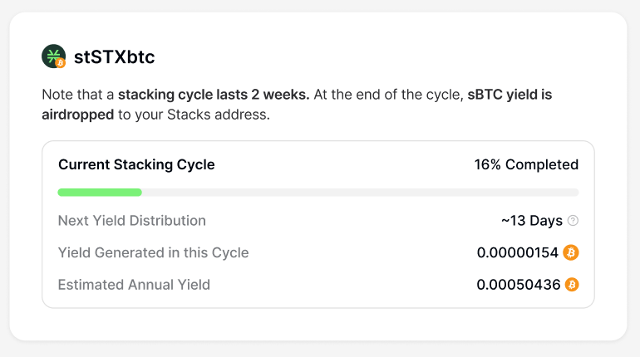Click the green filled progress bar segment
Viewport: 640px width, 357px height.
point(99,193)
